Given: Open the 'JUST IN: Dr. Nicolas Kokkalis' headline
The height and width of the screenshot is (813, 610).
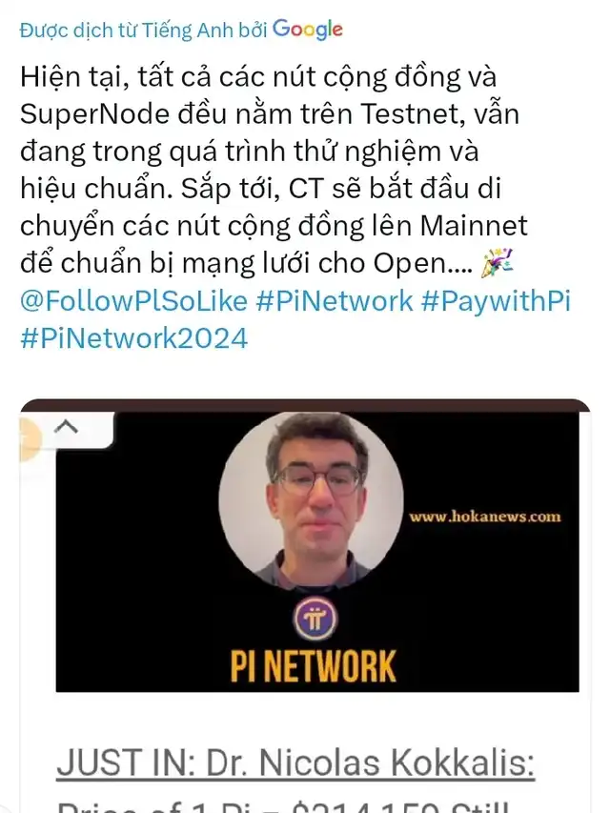Looking at the screenshot, I should tap(295, 762).
